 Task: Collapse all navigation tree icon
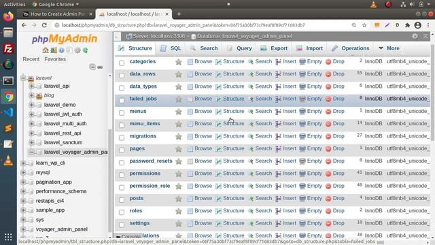(x=92, y=67)
